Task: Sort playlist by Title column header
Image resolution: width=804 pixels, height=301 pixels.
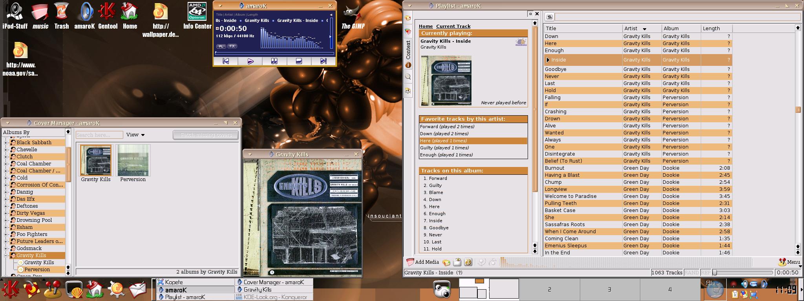Action: pos(583,29)
